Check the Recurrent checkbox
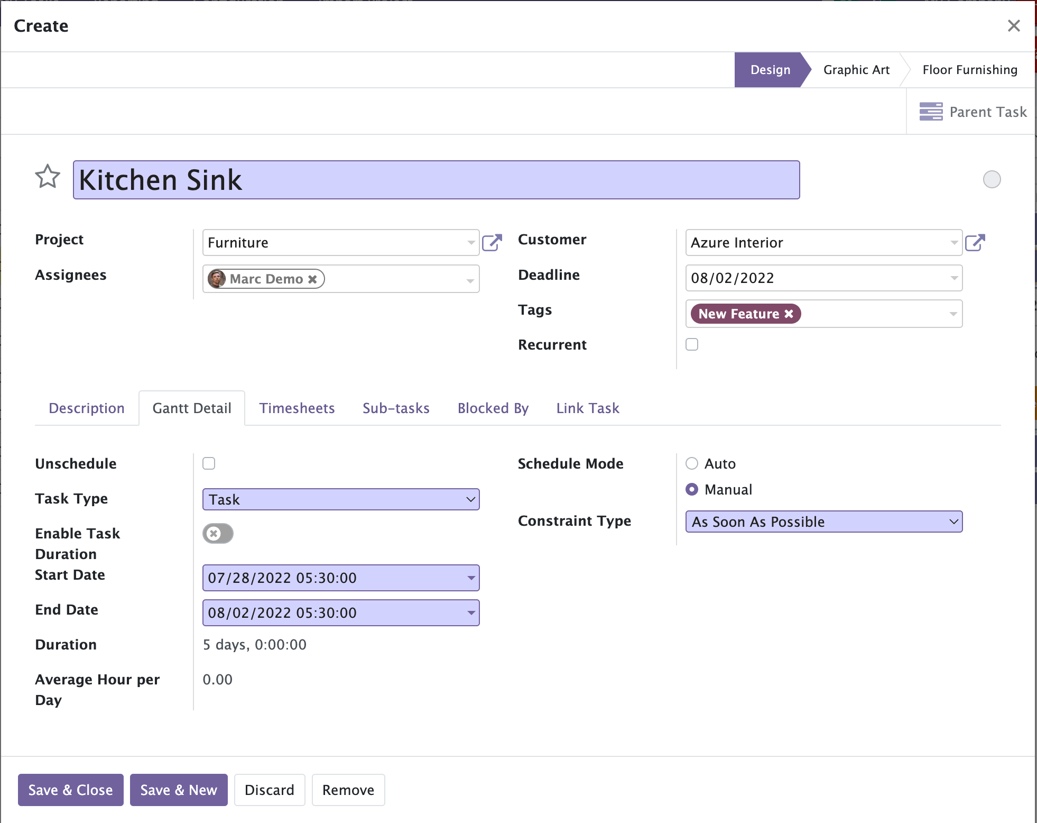Viewport: 1037px width, 823px height. [691, 344]
